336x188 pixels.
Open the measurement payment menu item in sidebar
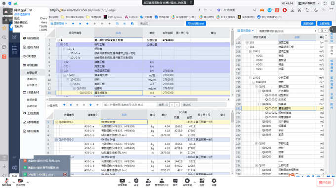click(31, 93)
